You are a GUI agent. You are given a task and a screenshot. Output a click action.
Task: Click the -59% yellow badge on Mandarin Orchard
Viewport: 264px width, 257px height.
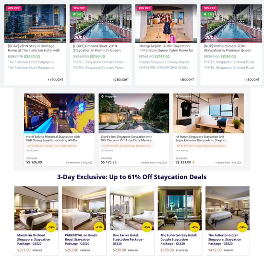point(51,227)
